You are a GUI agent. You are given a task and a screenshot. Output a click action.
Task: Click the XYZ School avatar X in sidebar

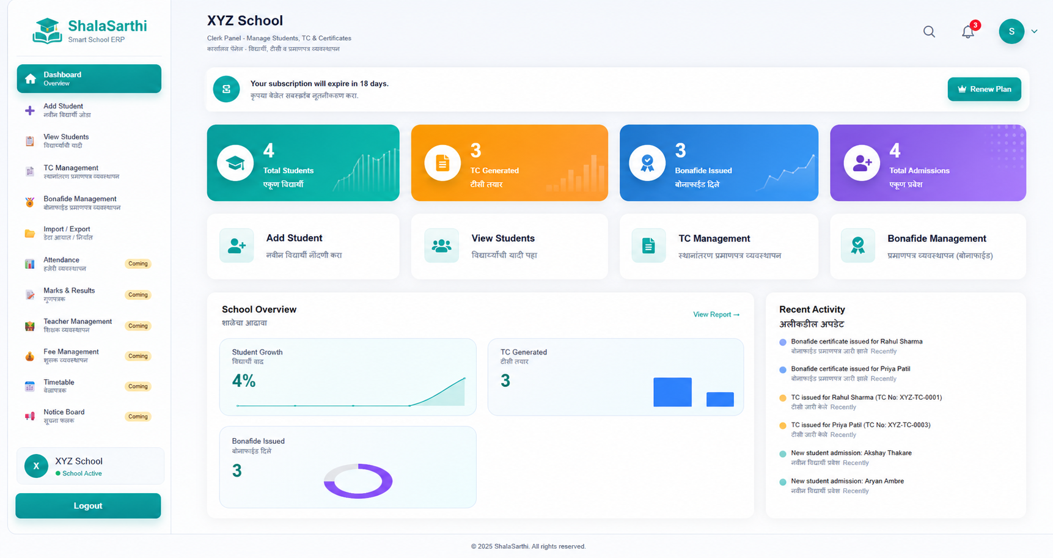[x=36, y=466]
